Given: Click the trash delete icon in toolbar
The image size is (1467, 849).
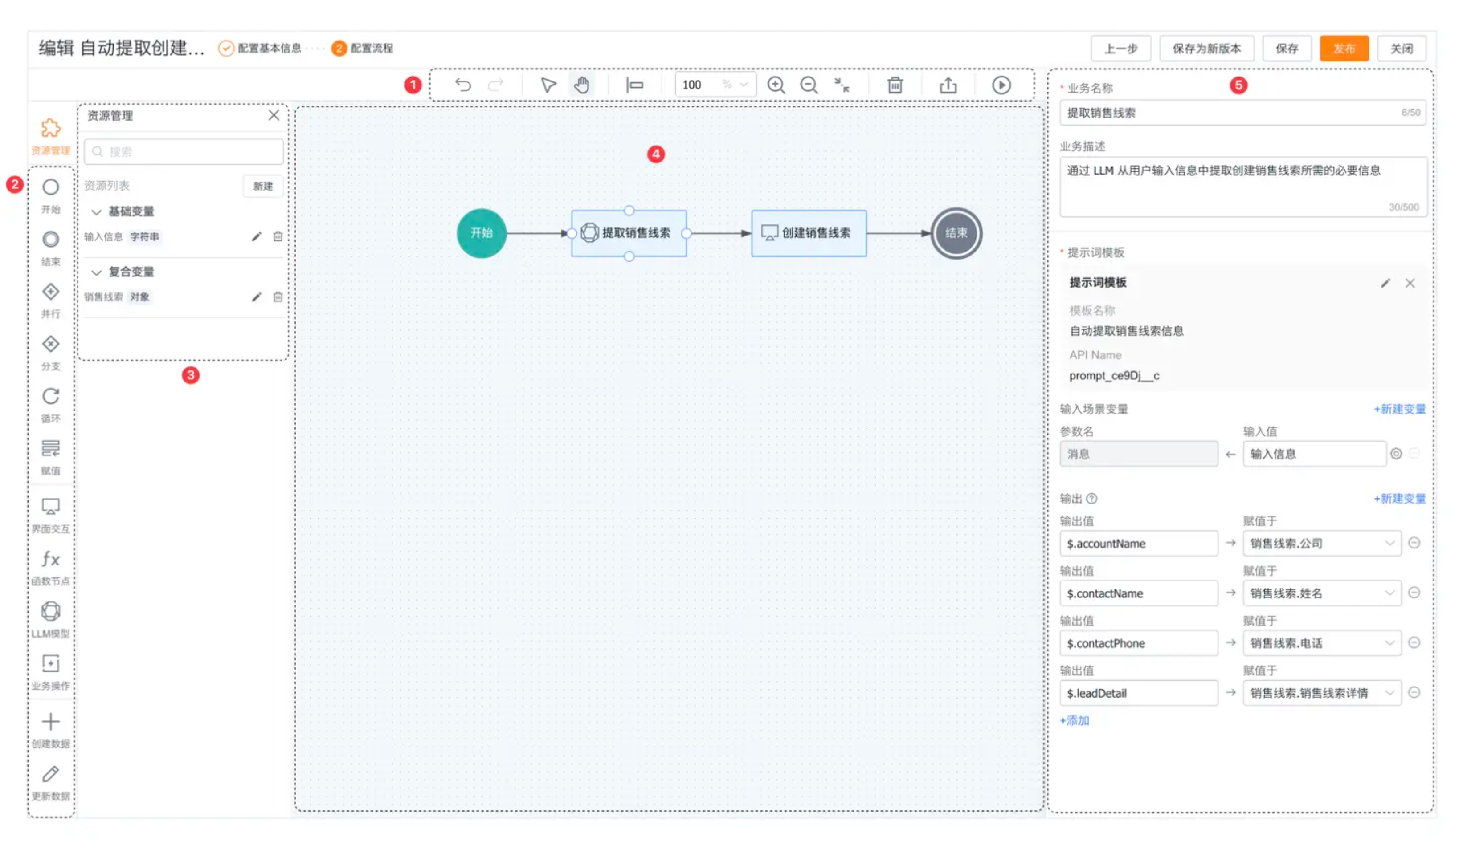Looking at the screenshot, I should pyautogui.click(x=895, y=85).
